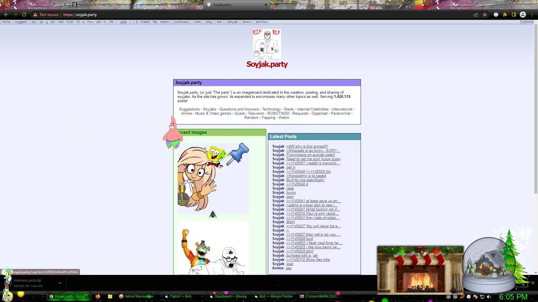Open the Chrome profile avatar
Screen dimensions: 538x302
[x=523, y=15]
